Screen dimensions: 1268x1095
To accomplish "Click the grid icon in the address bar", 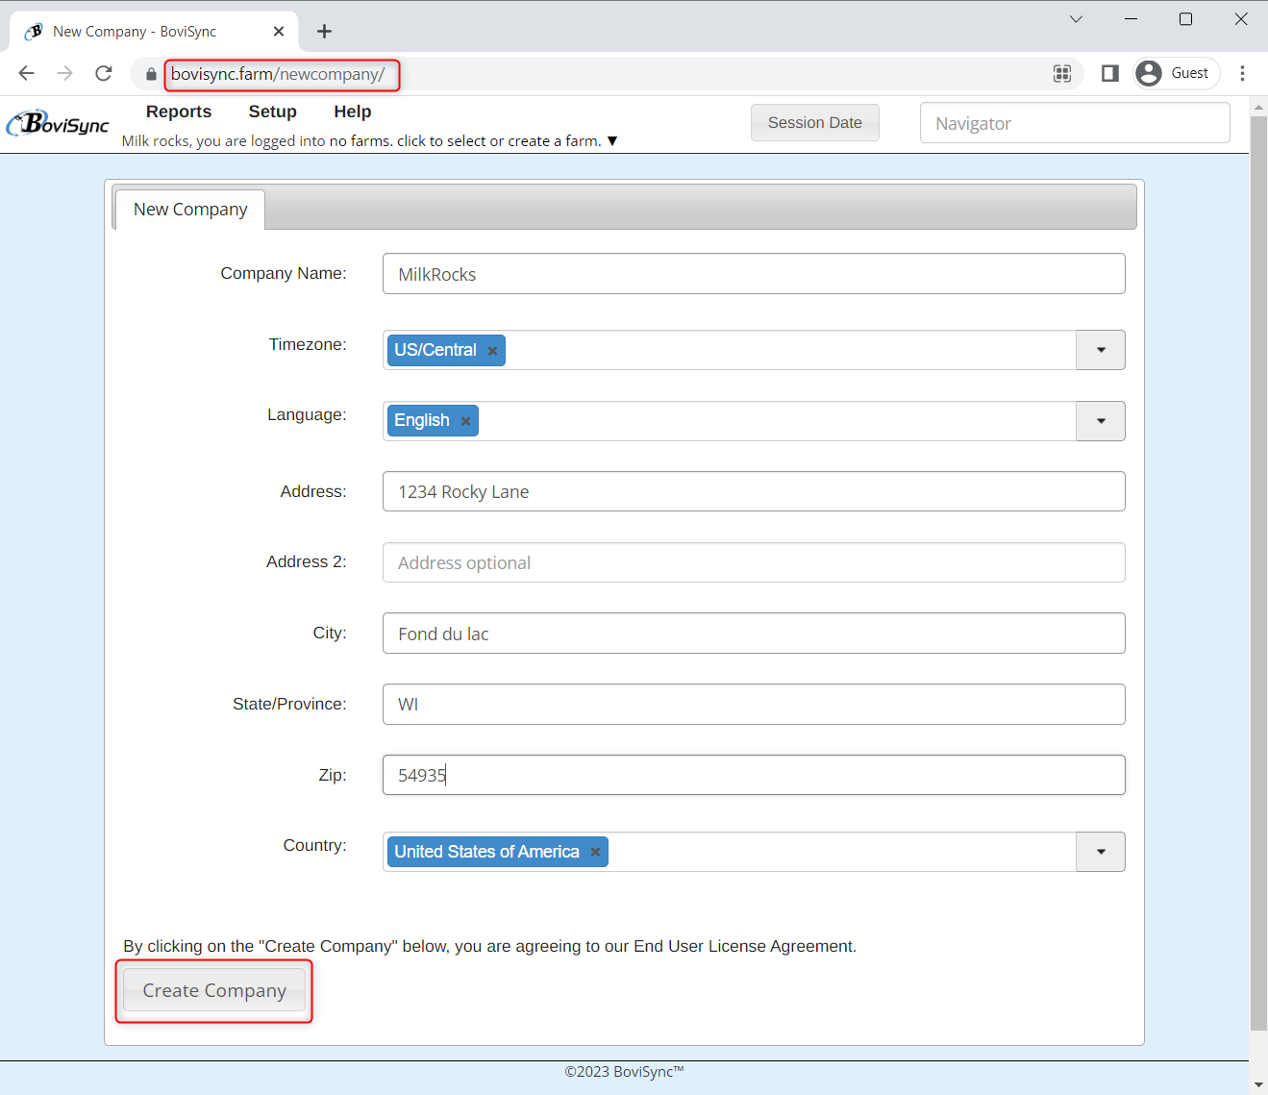I will click(x=1062, y=73).
